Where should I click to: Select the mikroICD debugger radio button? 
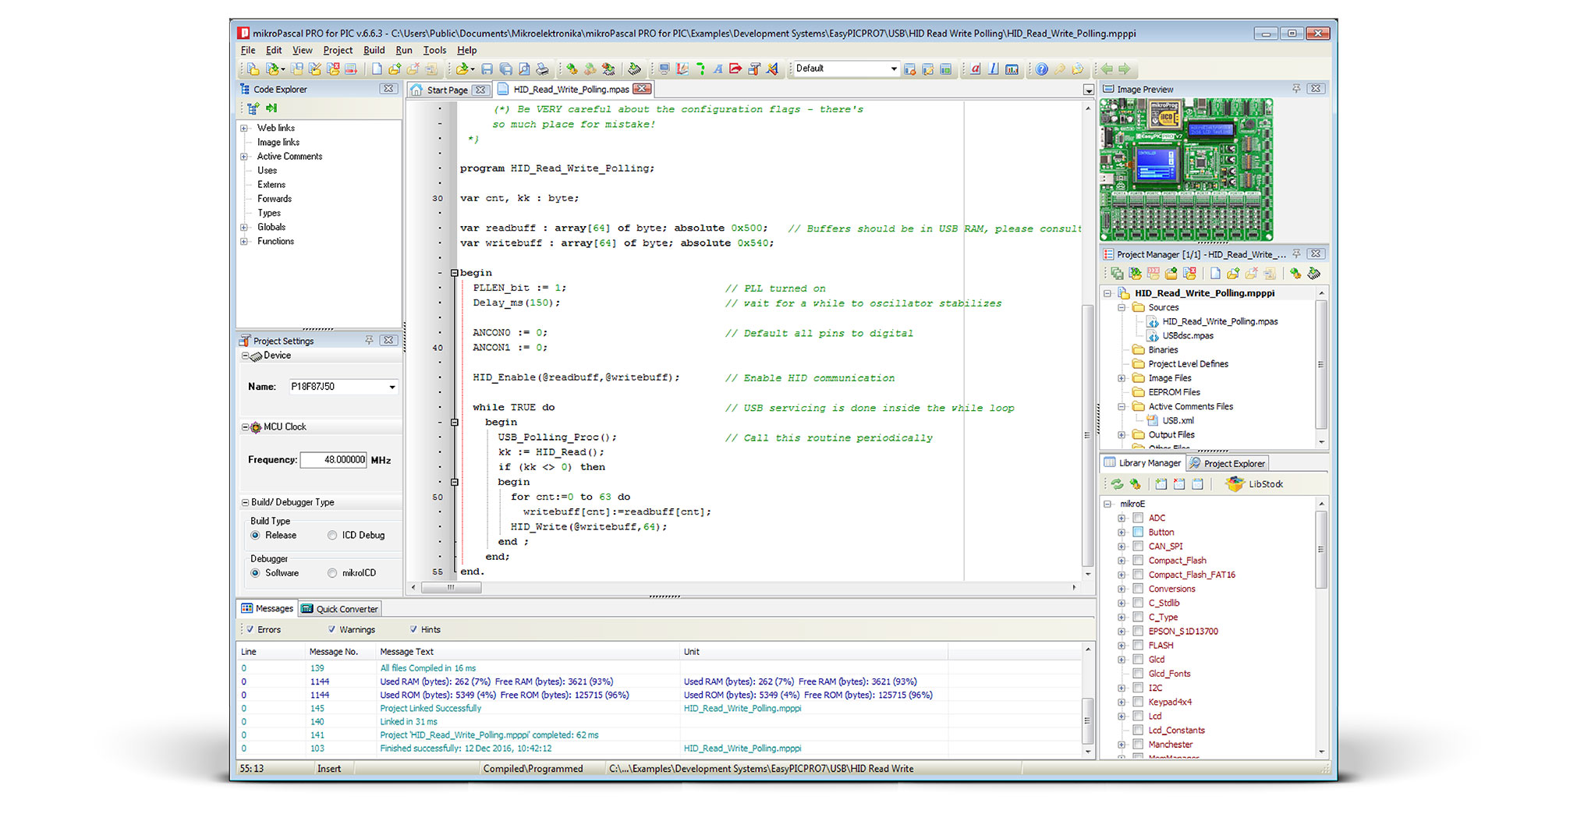tap(332, 573)
